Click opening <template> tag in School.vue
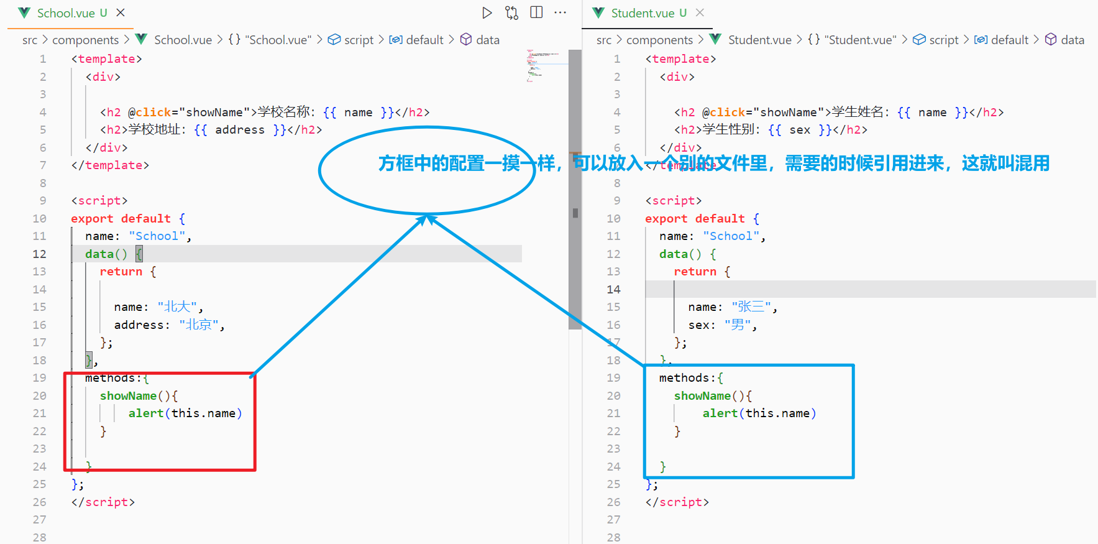 pyautogui.click(x=107, y=59)
